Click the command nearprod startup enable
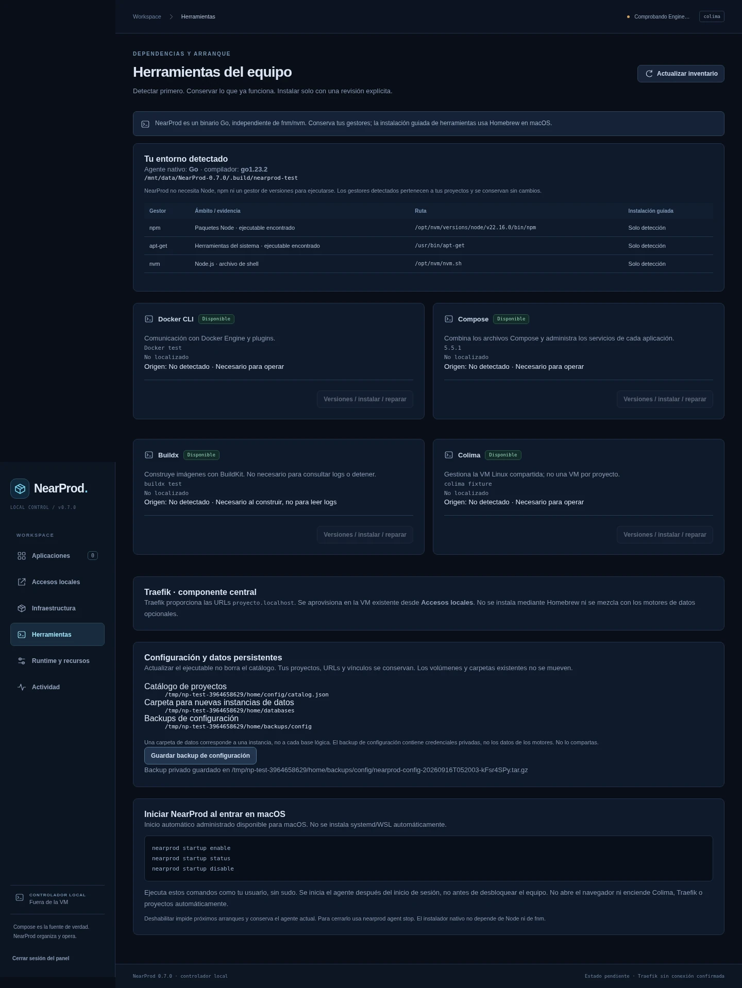This screenshot has height=988, width=742. pyautogui.click(x=191, y=848)
